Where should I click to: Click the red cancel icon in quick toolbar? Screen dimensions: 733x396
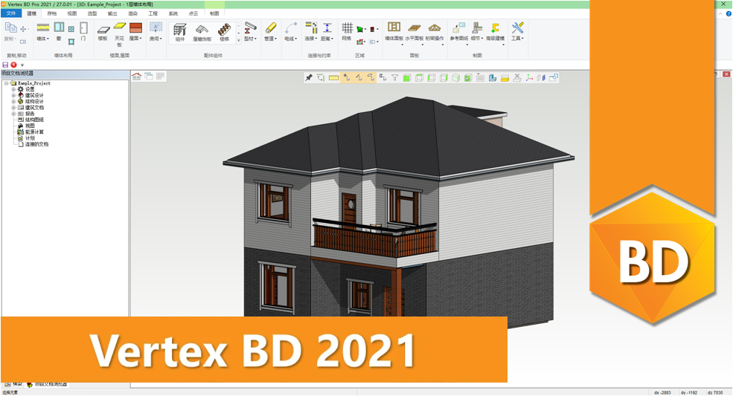tap(13, 65)
